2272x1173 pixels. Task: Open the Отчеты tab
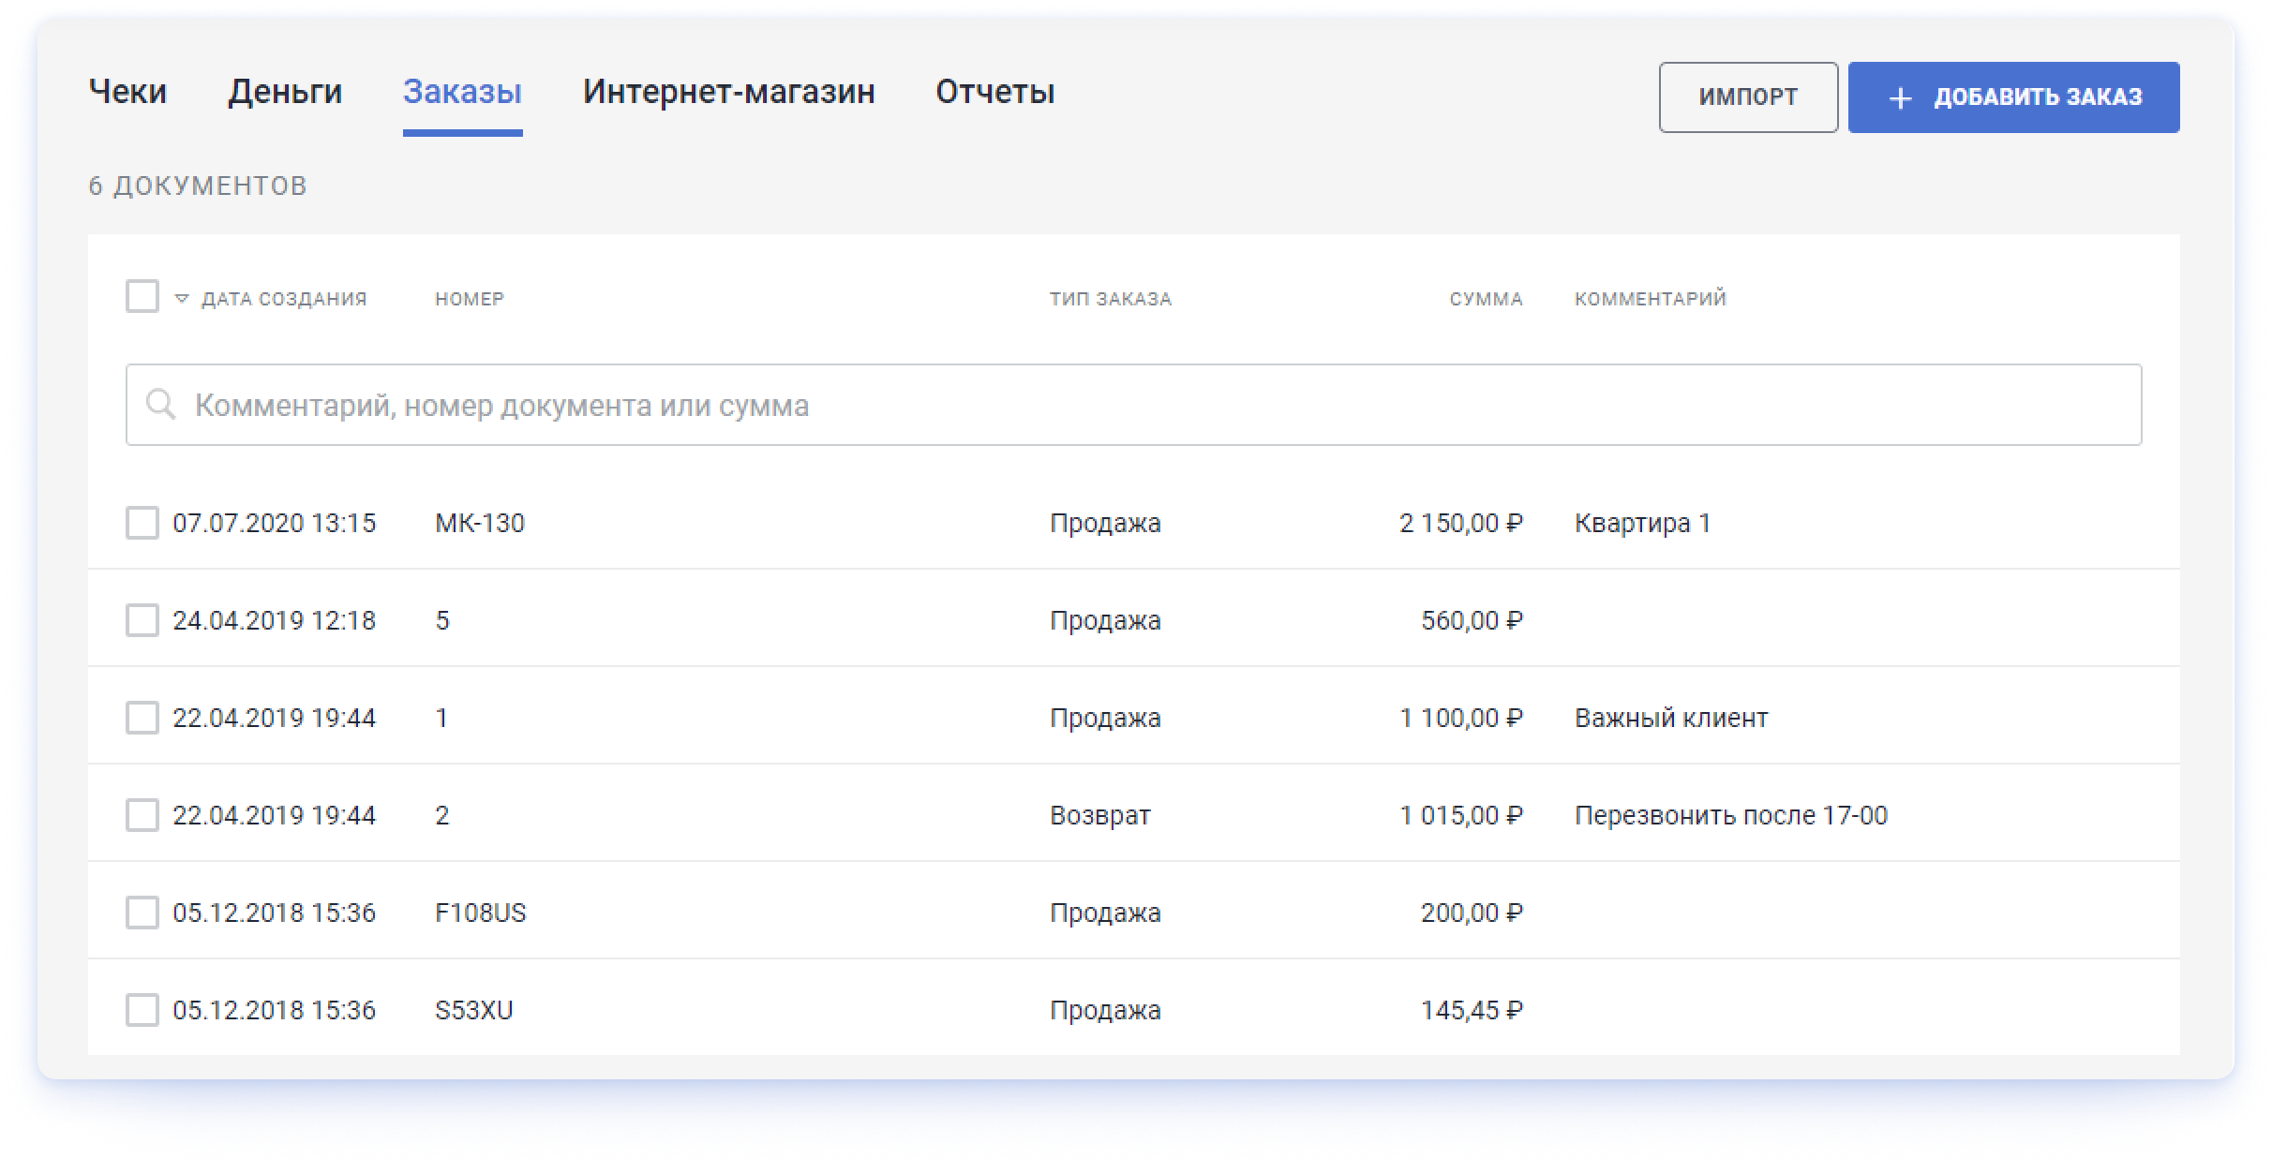click(x=994, y=92)
